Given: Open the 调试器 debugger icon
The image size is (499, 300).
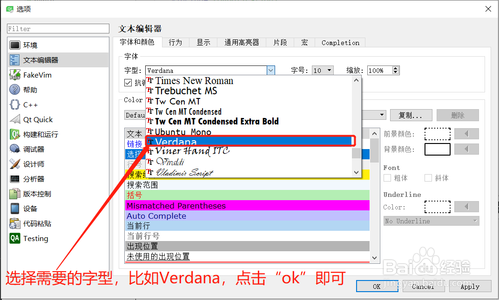Looking at the screenshot, I should 14,149.
